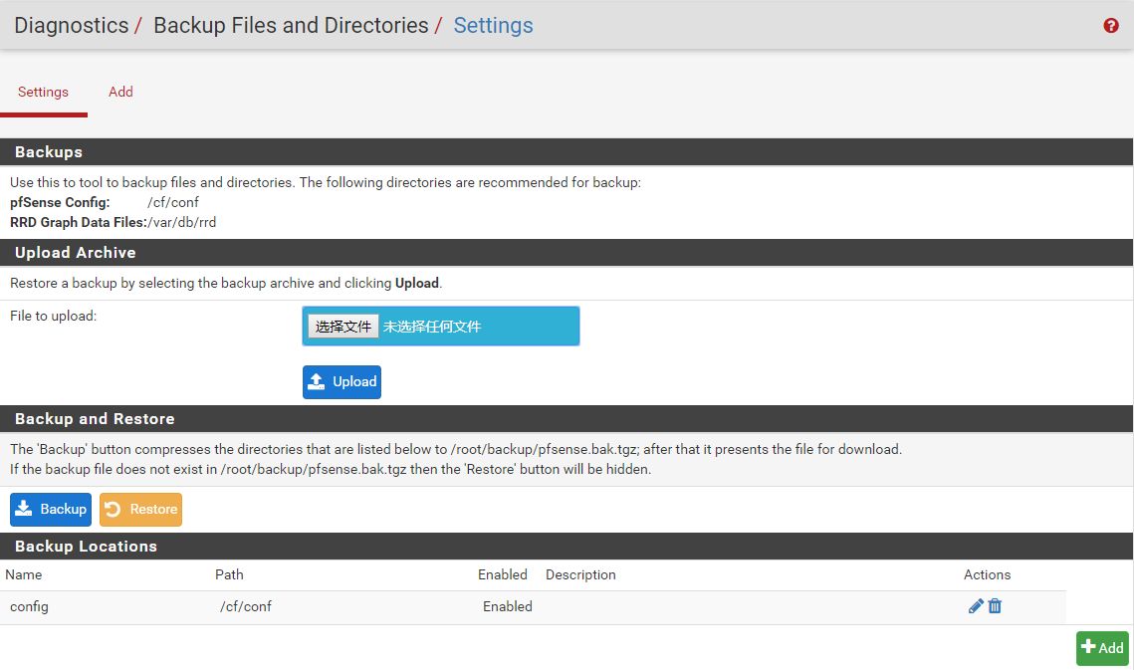Viewport: 1134px width, 670px height.
Task: Go to Diagnostics in the breadcrumb
Action: point(72,26)
